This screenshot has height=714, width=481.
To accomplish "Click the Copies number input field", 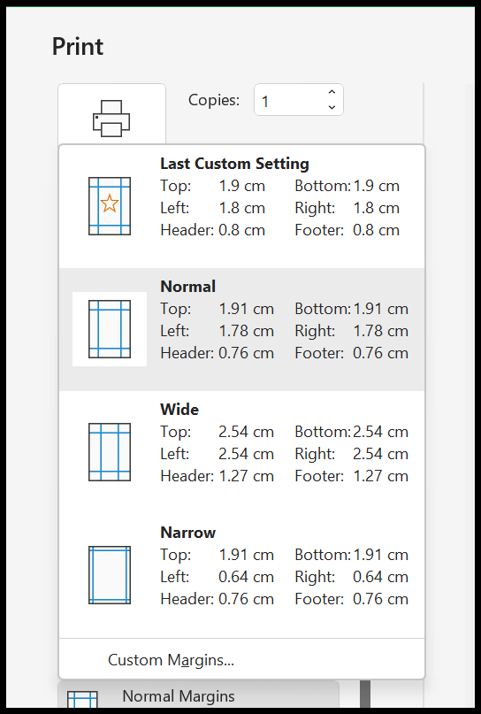I will 289,100.
